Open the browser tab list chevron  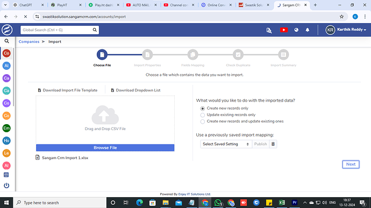tap(5, 5)
